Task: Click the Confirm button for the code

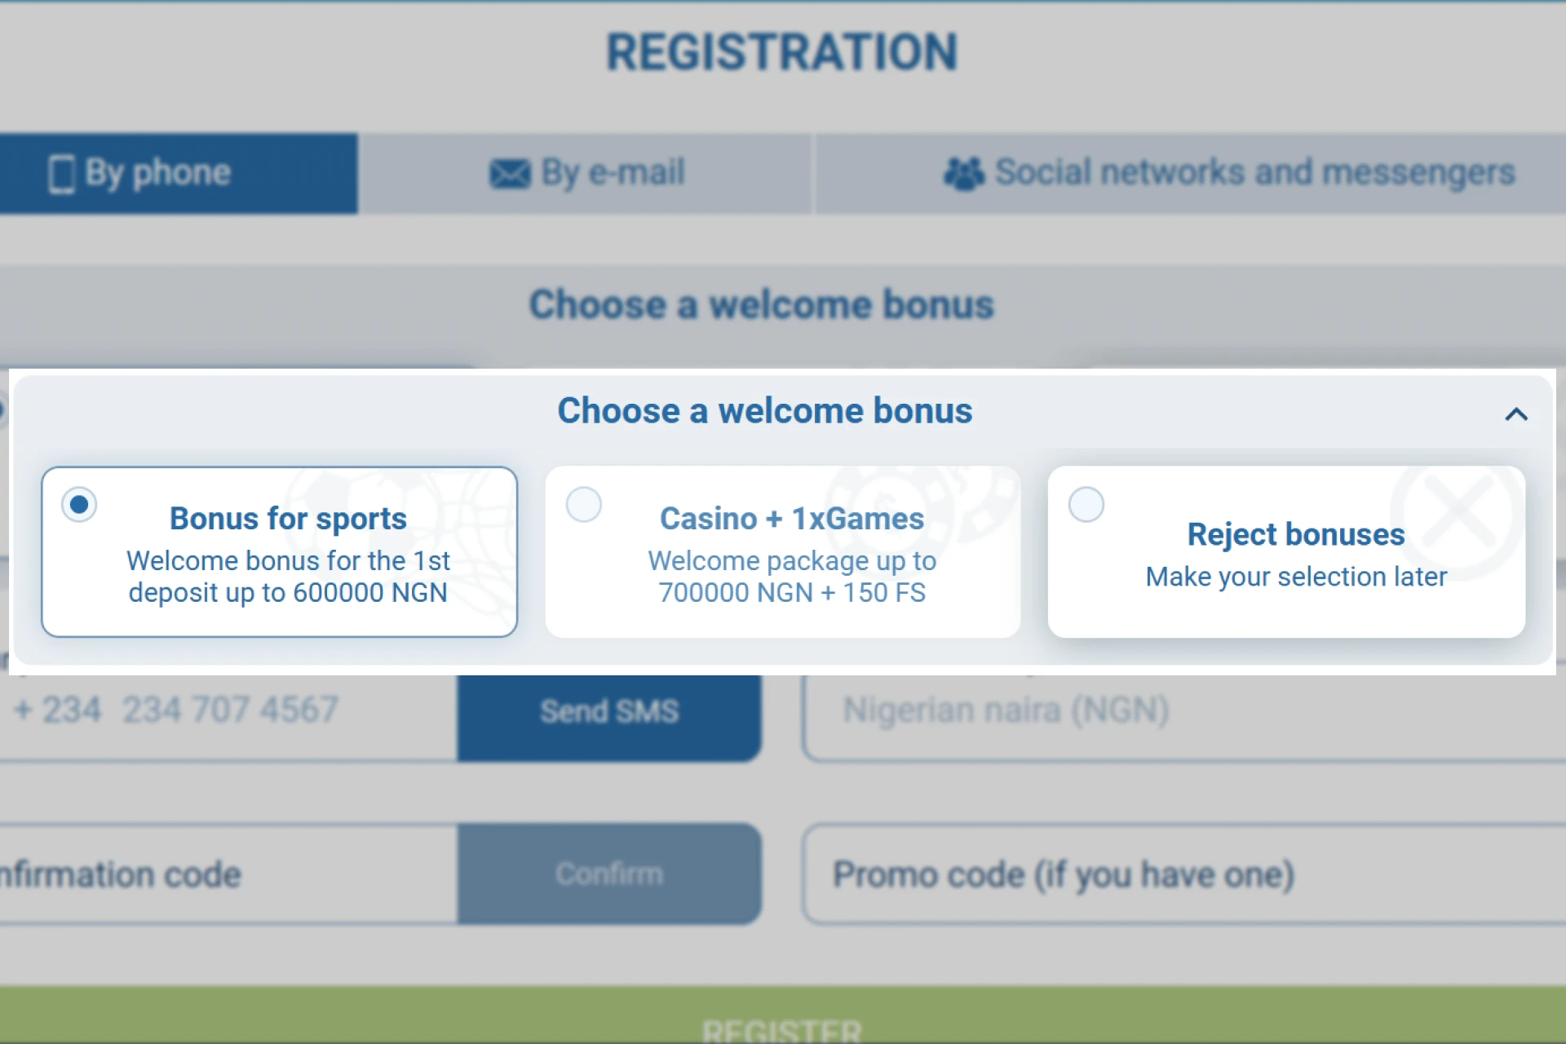Action: tap(609, 874)
